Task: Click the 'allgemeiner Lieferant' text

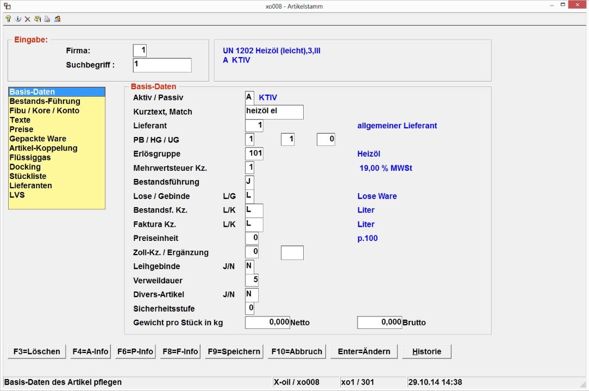Action: pos(397,126)
